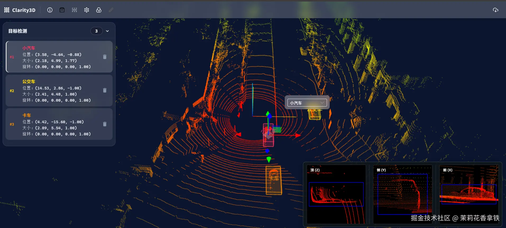Click the cloud download icon
Viewport: 506px width, 228px height.
pyautogui.click(x=496, y=10)
